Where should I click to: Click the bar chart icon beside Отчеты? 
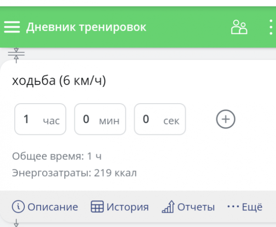pos(168,207)
